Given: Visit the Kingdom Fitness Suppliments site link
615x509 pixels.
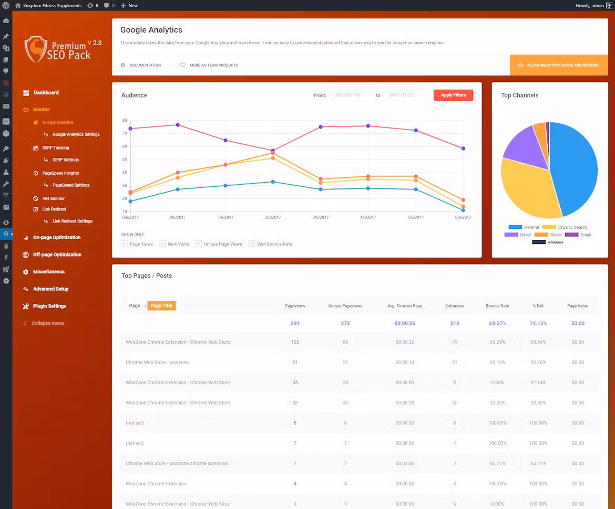Looking at the screenshot, I should coord(48,5).
